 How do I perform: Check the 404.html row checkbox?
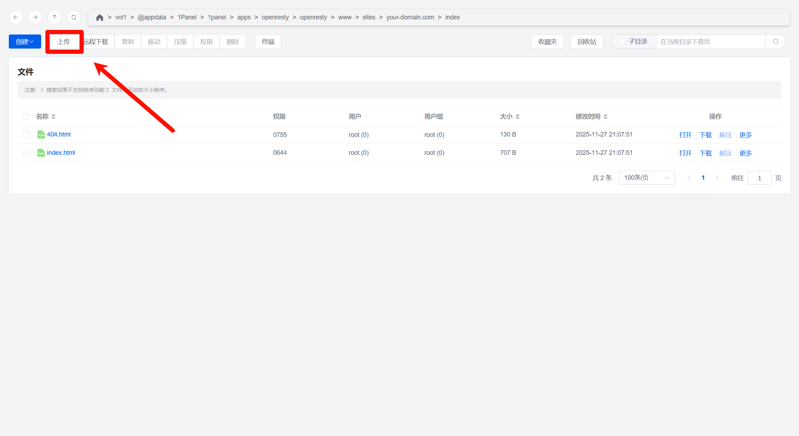coord(26,134)
